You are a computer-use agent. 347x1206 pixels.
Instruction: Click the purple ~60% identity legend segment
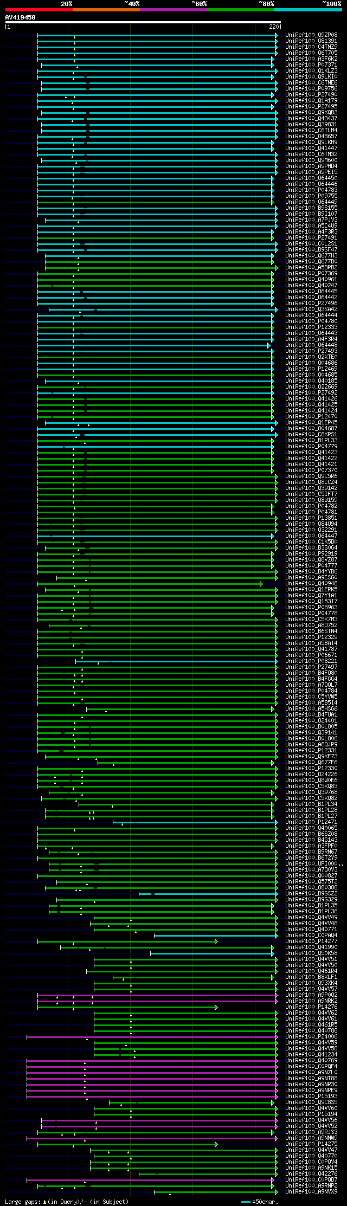(x=173, y=10)
